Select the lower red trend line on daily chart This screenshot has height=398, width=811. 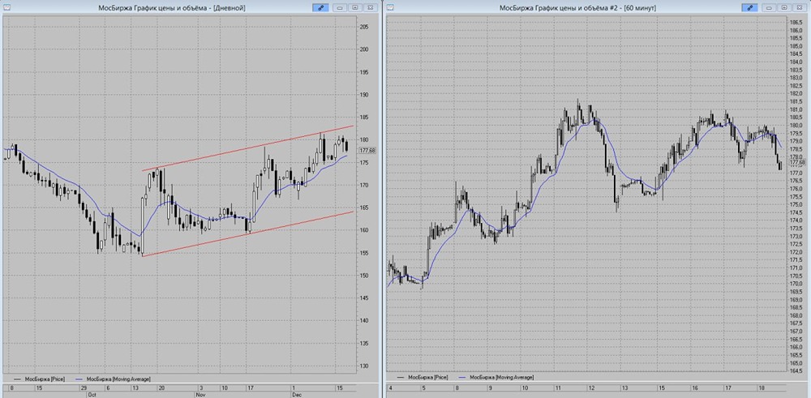pos(247,233)
